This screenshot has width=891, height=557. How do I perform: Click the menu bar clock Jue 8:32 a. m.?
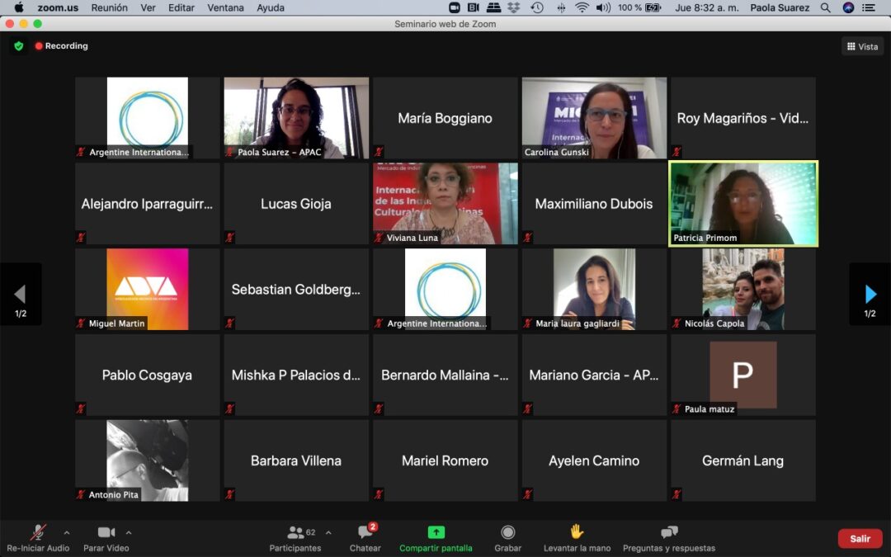point(706,7)
